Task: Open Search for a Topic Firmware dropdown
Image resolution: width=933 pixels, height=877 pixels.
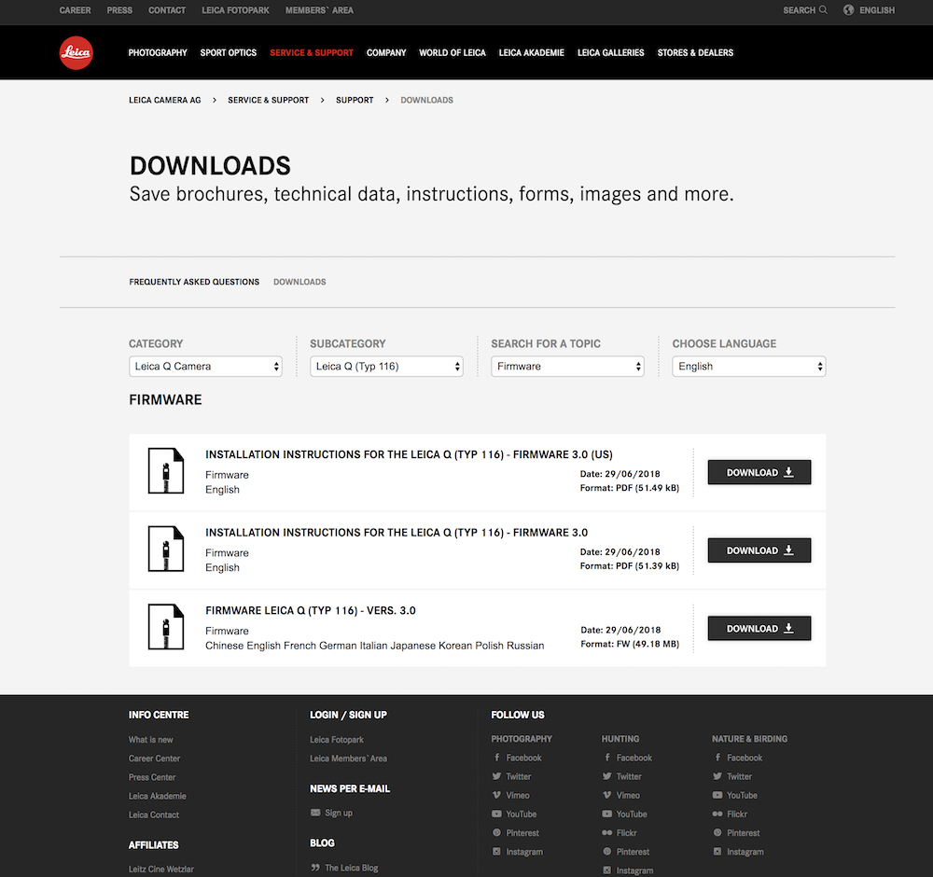Action: (567, 367)
